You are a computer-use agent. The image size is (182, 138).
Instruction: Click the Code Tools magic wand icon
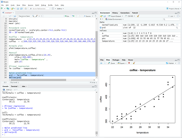tap(37, 16)
